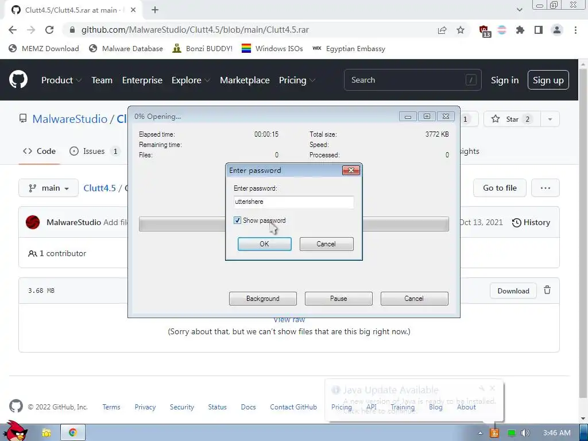Expand the Explore dropdown menu

[191, 80]
